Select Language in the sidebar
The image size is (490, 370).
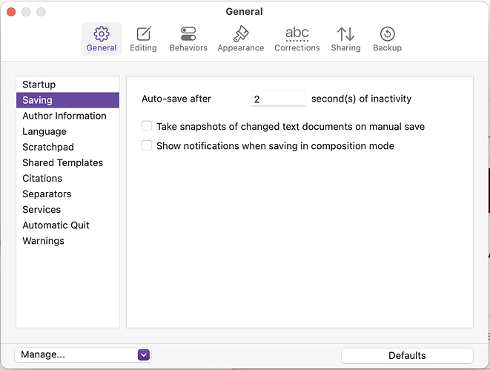pyautogui.click(x=67, y=131)
